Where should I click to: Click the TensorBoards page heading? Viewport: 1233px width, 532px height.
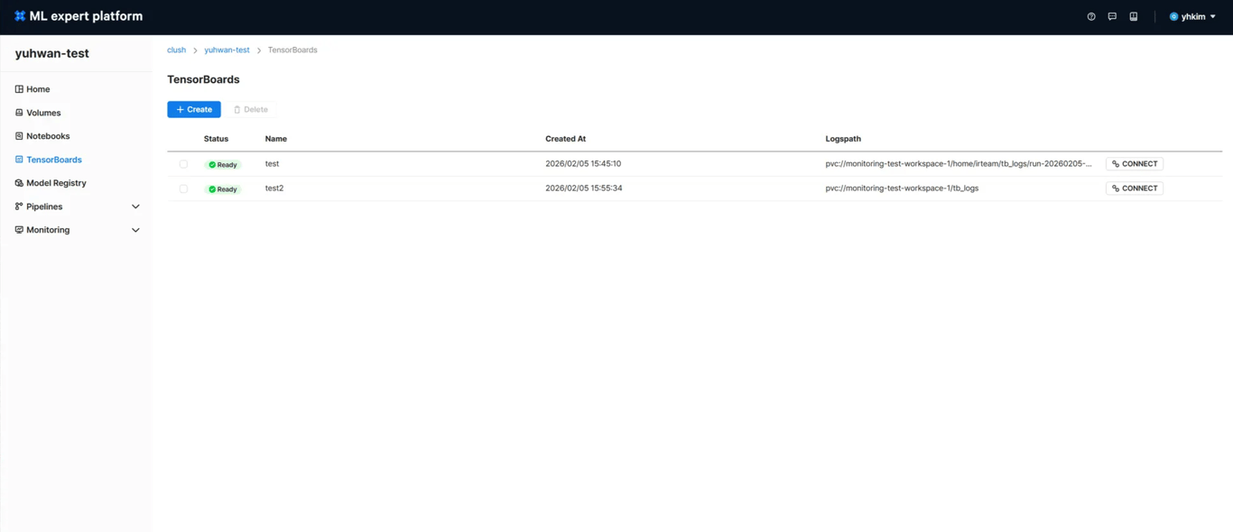203,79
